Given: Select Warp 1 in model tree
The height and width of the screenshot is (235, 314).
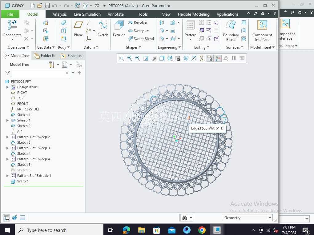Looking at the screenshot, I should click(x=23, y=181).
